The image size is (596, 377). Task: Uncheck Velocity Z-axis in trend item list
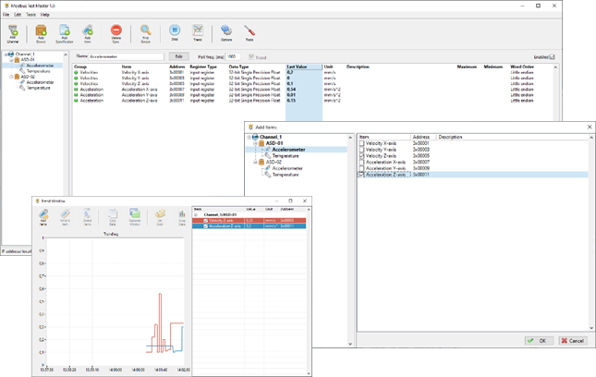(x=205, y=222)
